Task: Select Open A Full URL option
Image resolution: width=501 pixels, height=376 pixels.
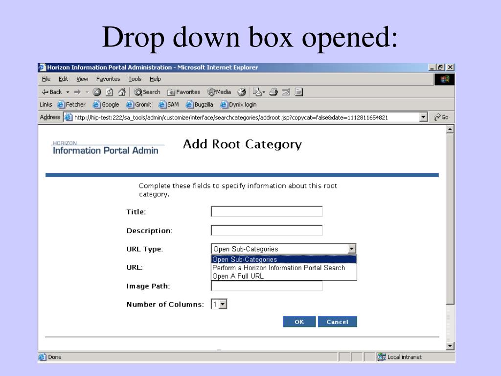Action: pyautogui.click(x=284, y=276)
